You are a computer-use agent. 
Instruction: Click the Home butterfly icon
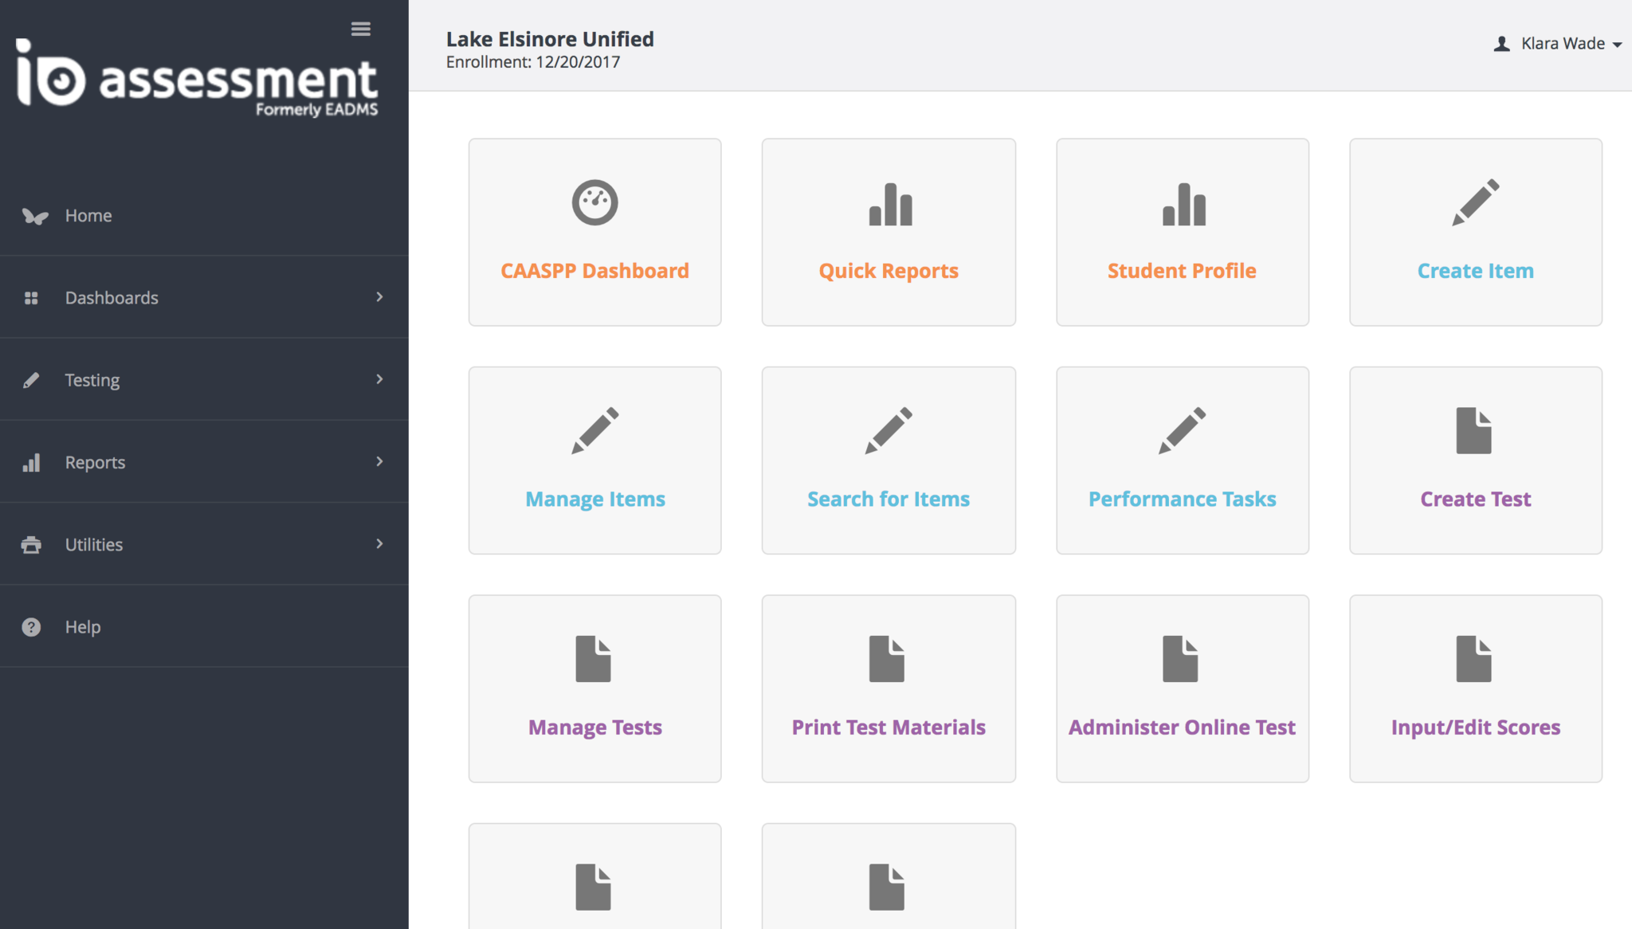point(34,216)
